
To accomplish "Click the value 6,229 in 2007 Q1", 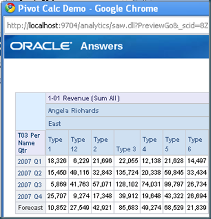I will click(81, 161).
